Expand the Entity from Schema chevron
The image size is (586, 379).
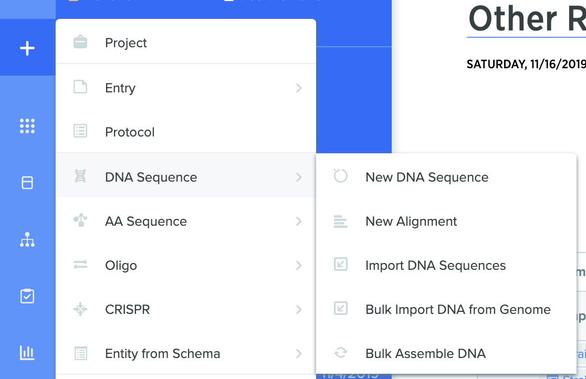pyautogui.click(x=299, y=354)
